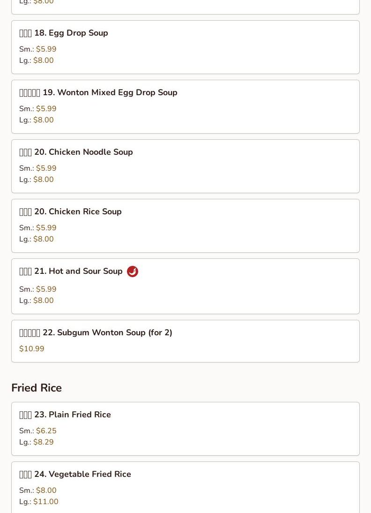Click Egg Drop Soup large price $8.00

tap(44, 60)
